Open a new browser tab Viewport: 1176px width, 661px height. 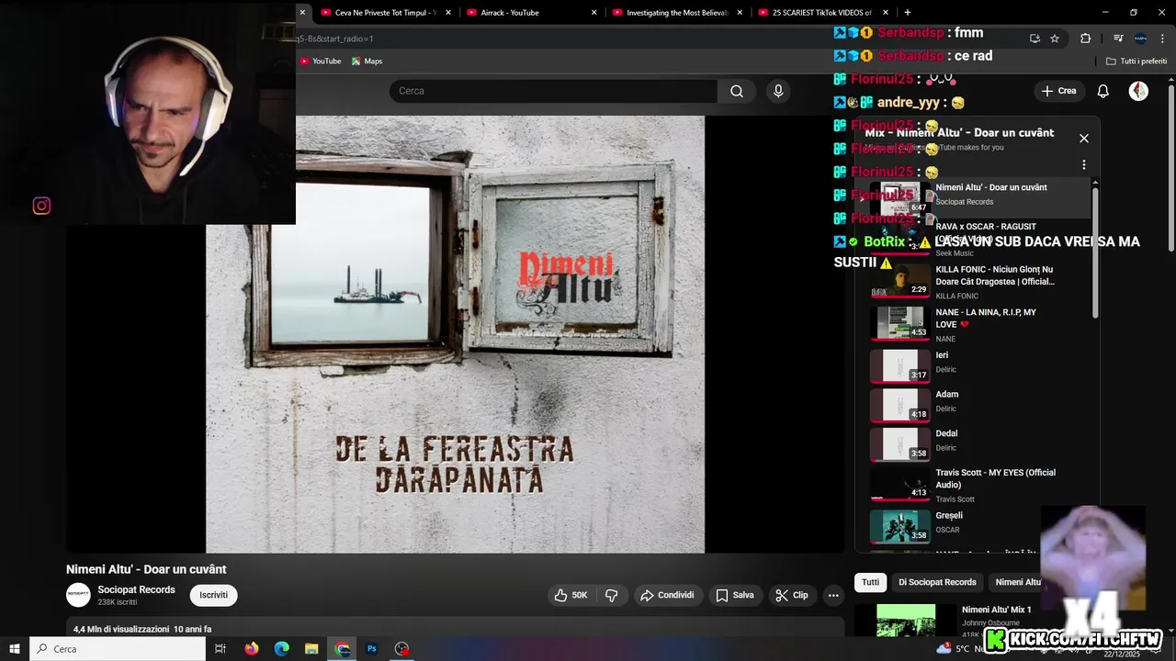(908, 12)
